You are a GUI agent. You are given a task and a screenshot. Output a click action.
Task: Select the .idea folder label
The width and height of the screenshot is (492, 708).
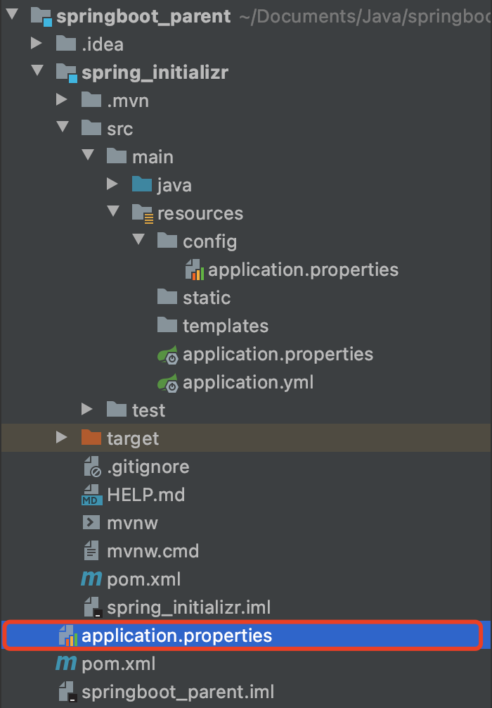[x=103, y=44]
